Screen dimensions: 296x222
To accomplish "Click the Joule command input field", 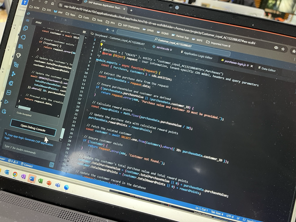I will click(29, 152).
